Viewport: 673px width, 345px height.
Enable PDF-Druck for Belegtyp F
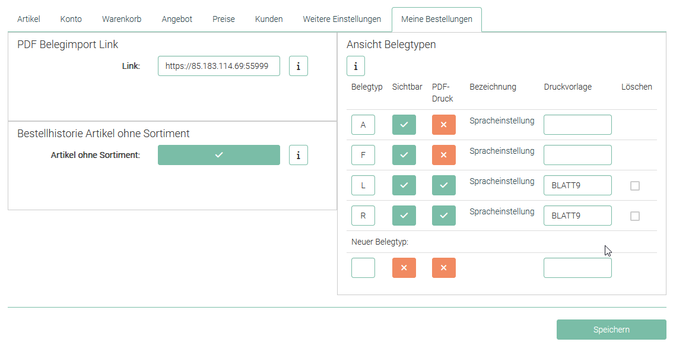coord(443,155)
